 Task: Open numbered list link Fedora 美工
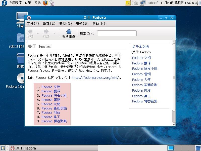(51, 117)
